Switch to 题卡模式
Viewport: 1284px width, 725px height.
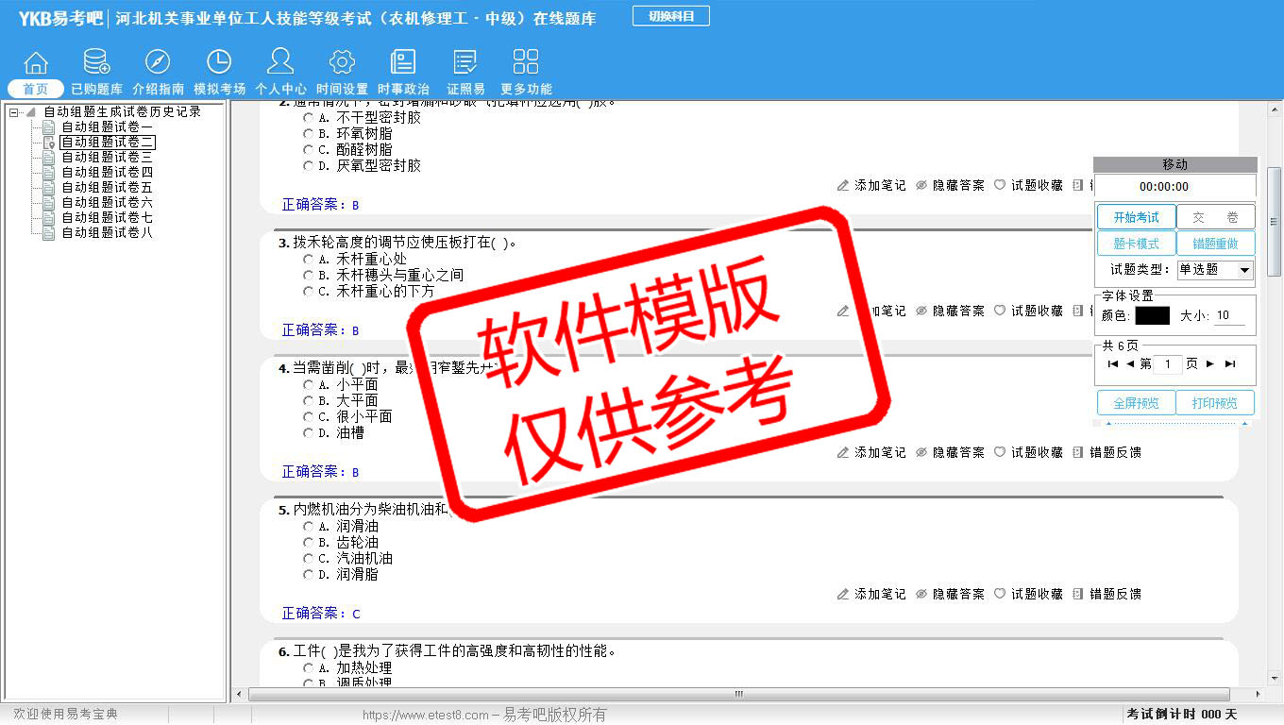[x=1136, y=244]
